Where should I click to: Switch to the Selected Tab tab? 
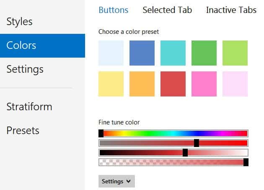167,10
